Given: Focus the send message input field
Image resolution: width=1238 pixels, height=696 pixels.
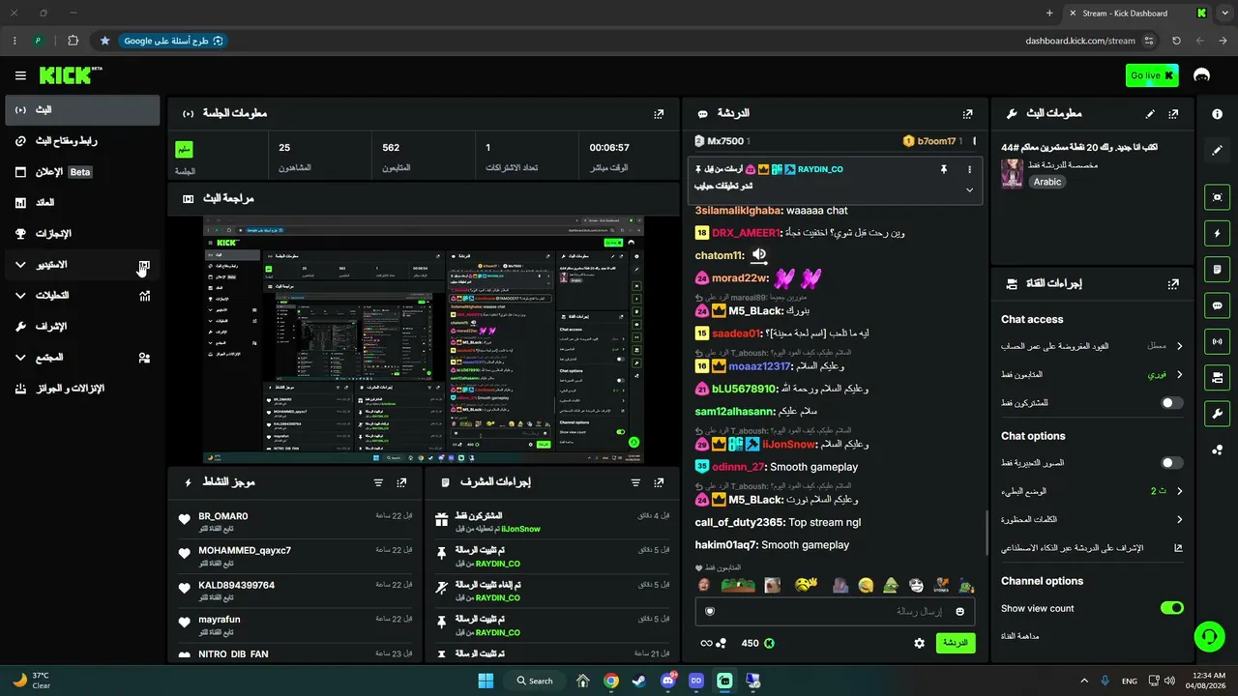Looking at the screenshot, I should point(835,611).
